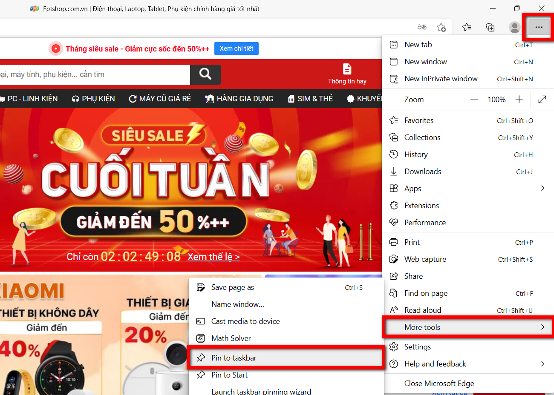Open Settings from the Edge menu
The height and width of the screenshot is (395, 554).
(x=468, y=347)
